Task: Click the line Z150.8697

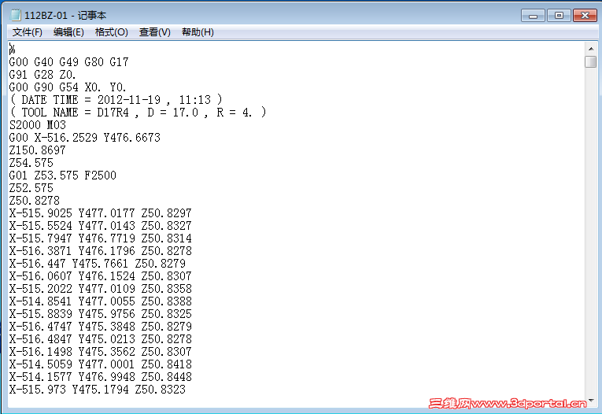Action: click(37, 150)
